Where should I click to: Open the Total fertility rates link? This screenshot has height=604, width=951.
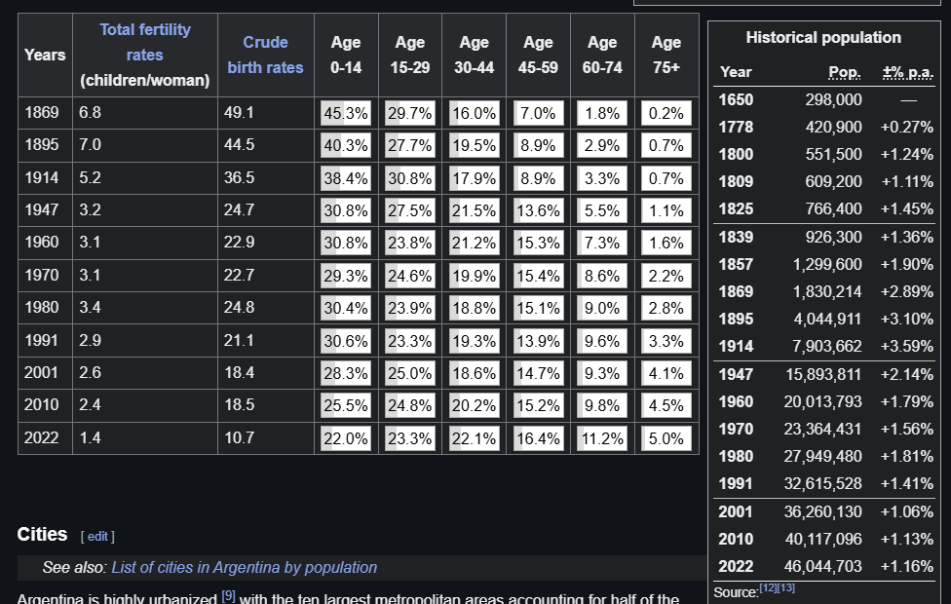144,43
